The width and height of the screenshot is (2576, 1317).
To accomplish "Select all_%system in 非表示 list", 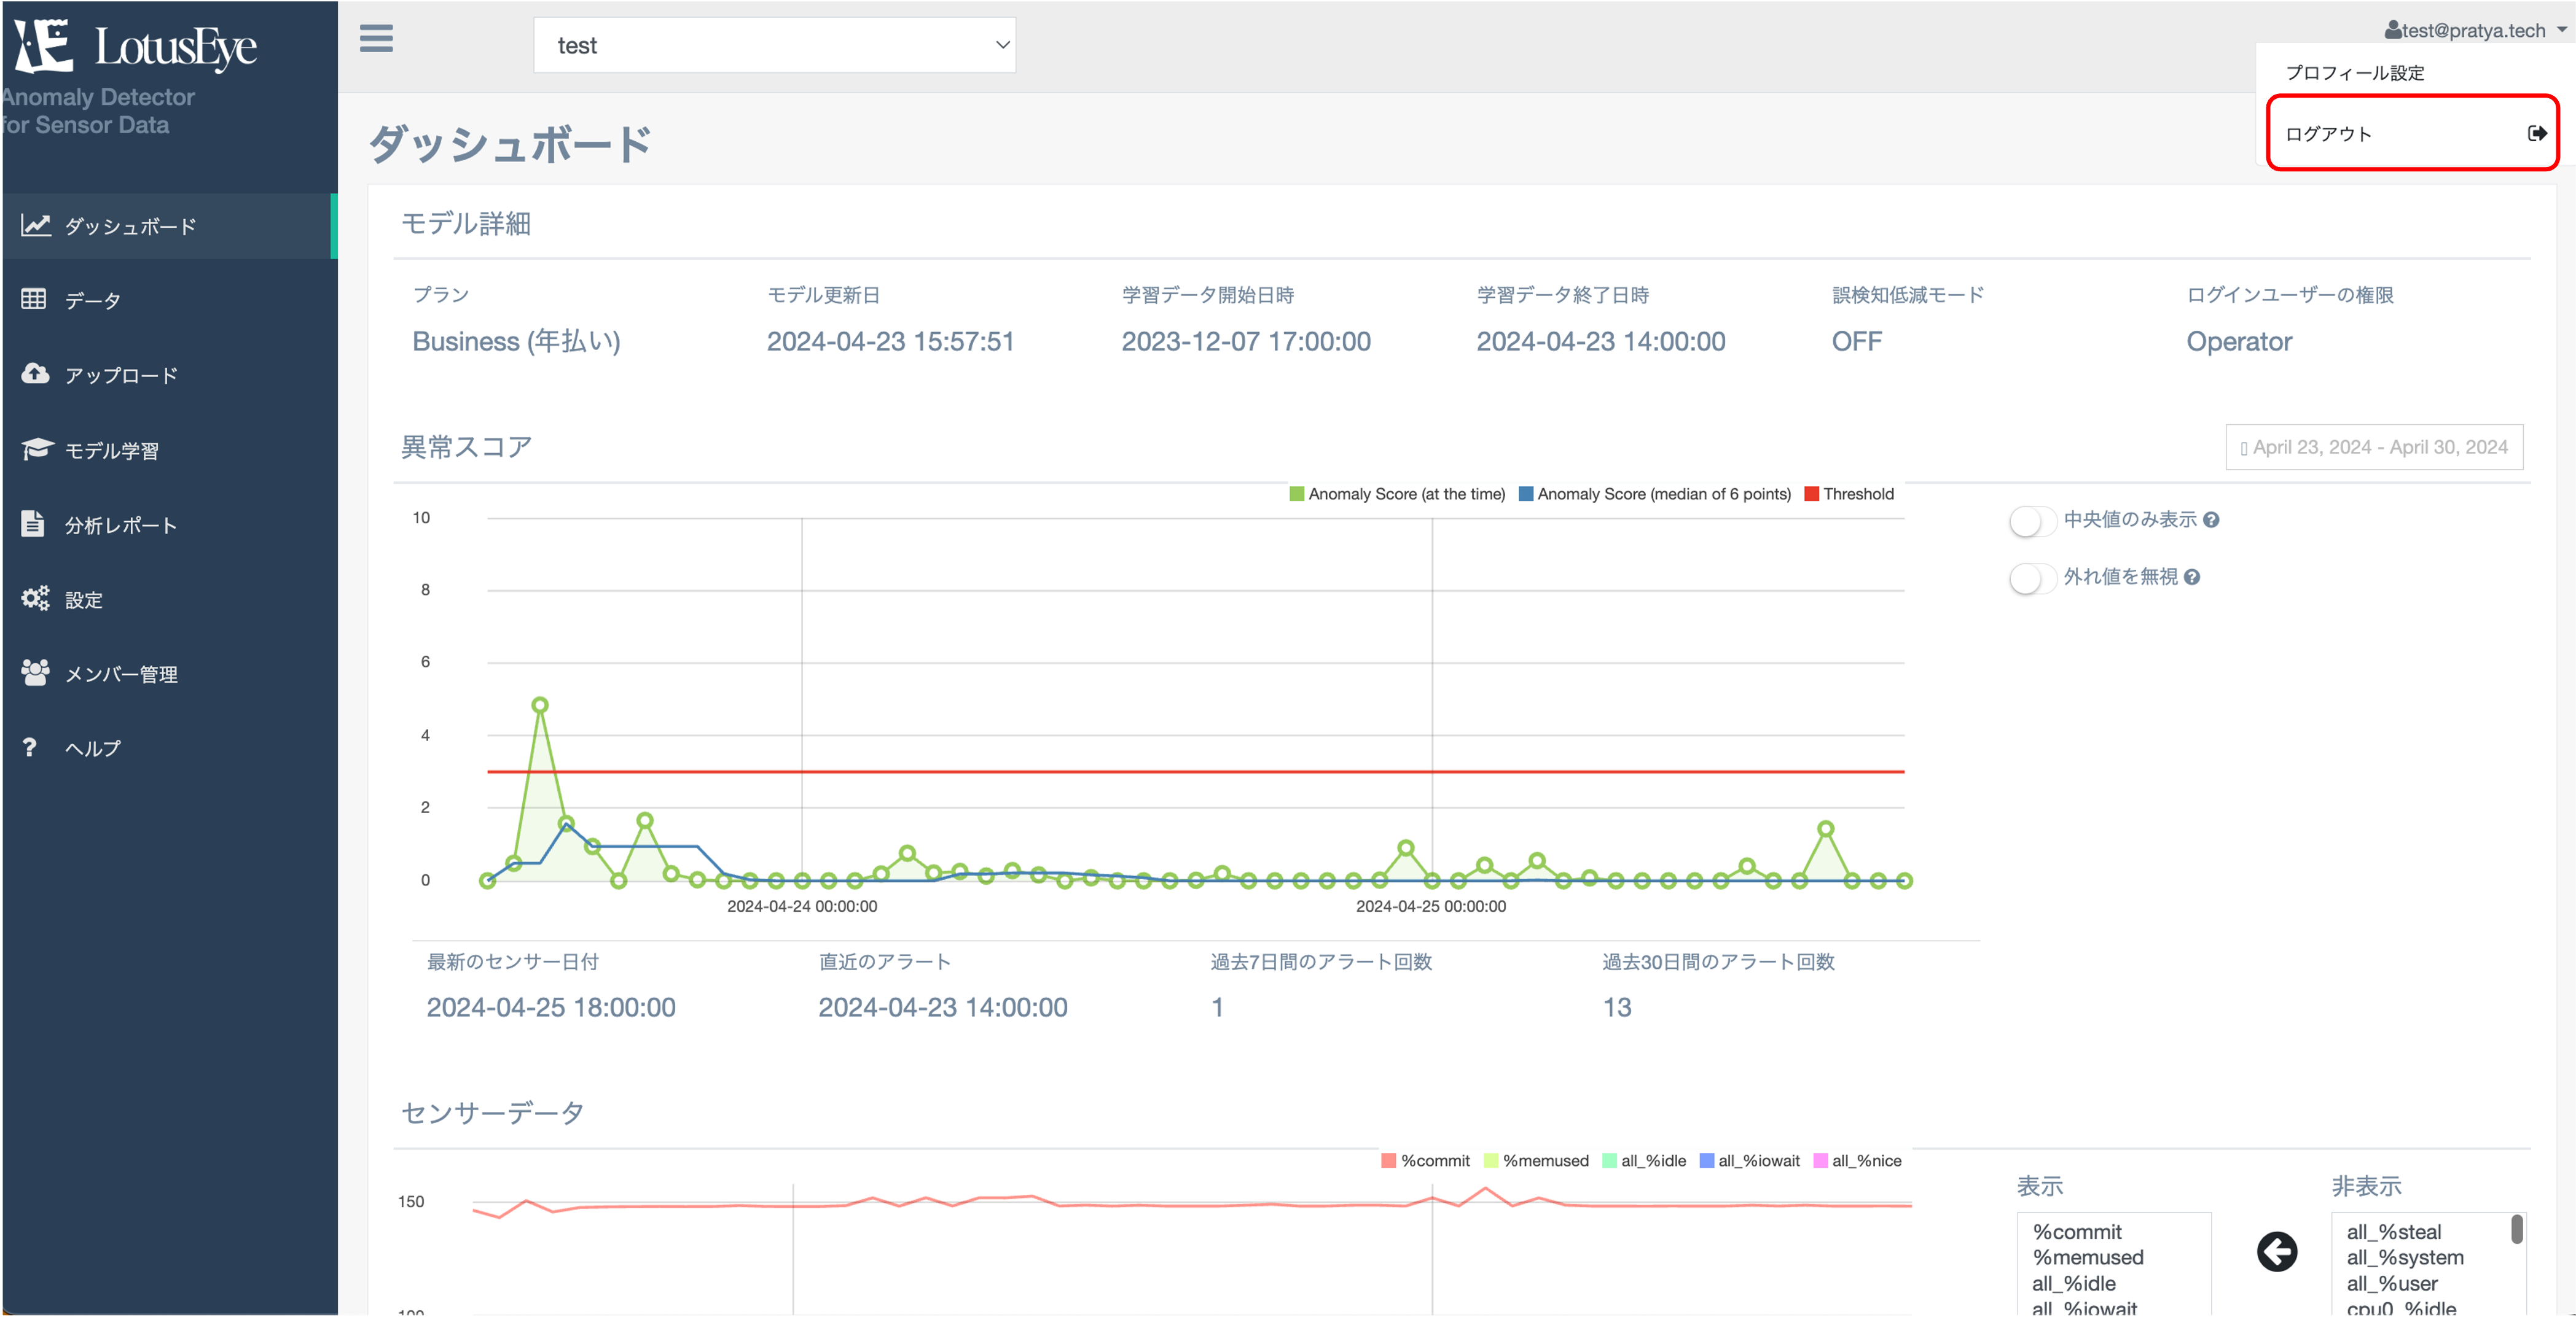I will tap(2405, 1257).
